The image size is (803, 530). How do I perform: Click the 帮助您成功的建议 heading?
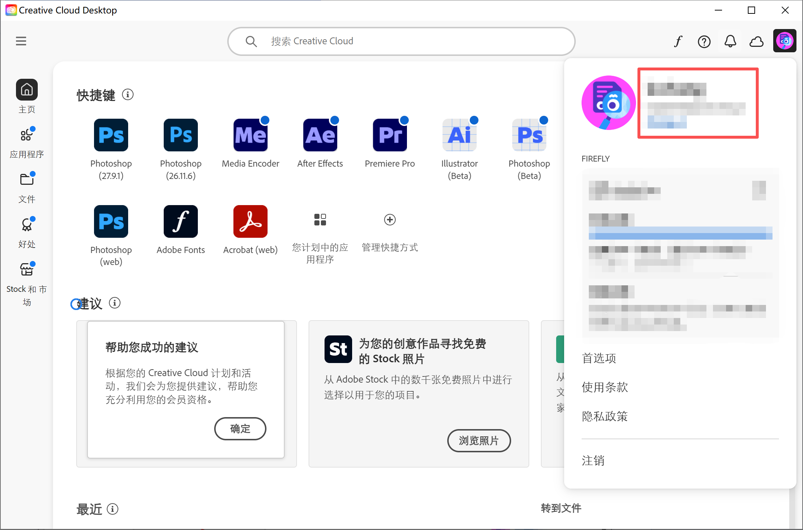click(x=152, y=347)
